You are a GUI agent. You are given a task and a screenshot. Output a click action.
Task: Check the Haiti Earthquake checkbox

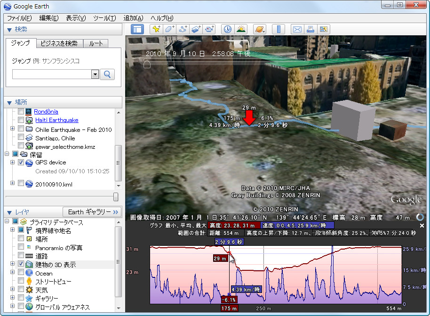(x=21, y=120)
